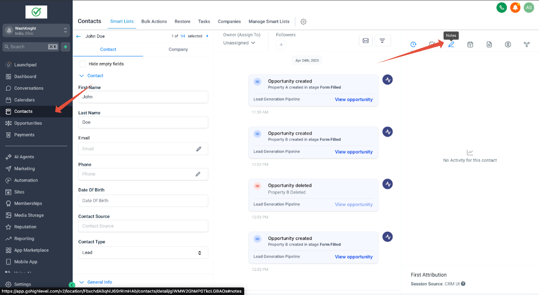Screen dimensions: 539x295
Task: Open the Bulk Actions tab
Action: pos(154,22)
